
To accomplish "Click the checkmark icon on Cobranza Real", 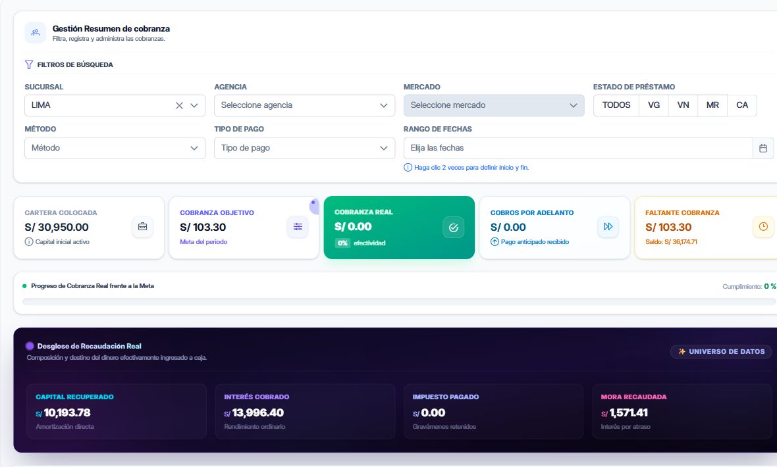I will [x=454, y=228].
